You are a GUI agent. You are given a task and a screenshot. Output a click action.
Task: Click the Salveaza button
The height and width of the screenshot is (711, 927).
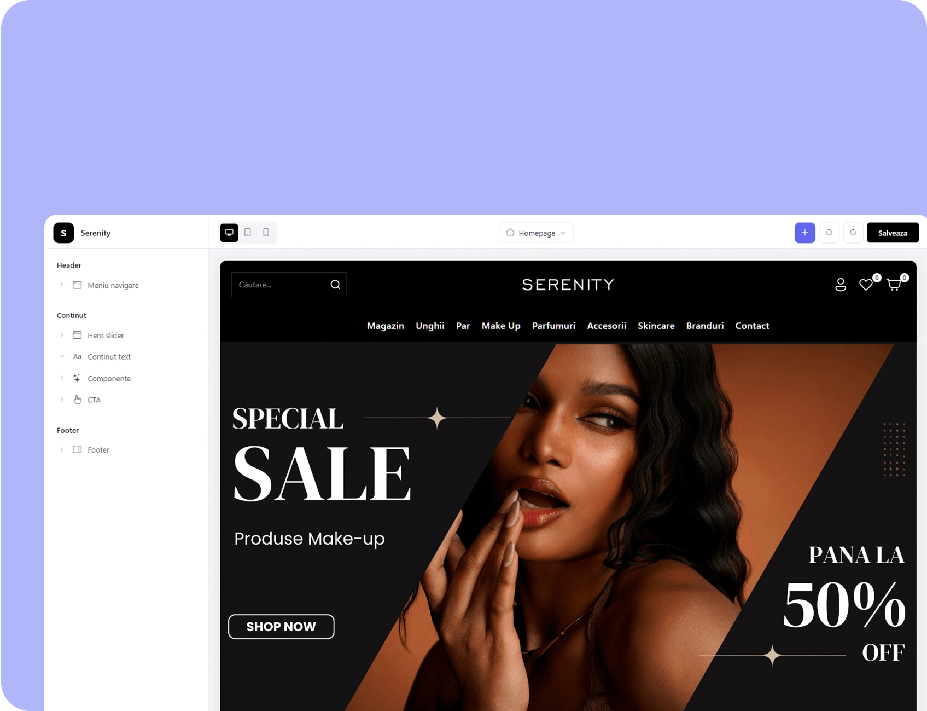[x=893, y=233]
